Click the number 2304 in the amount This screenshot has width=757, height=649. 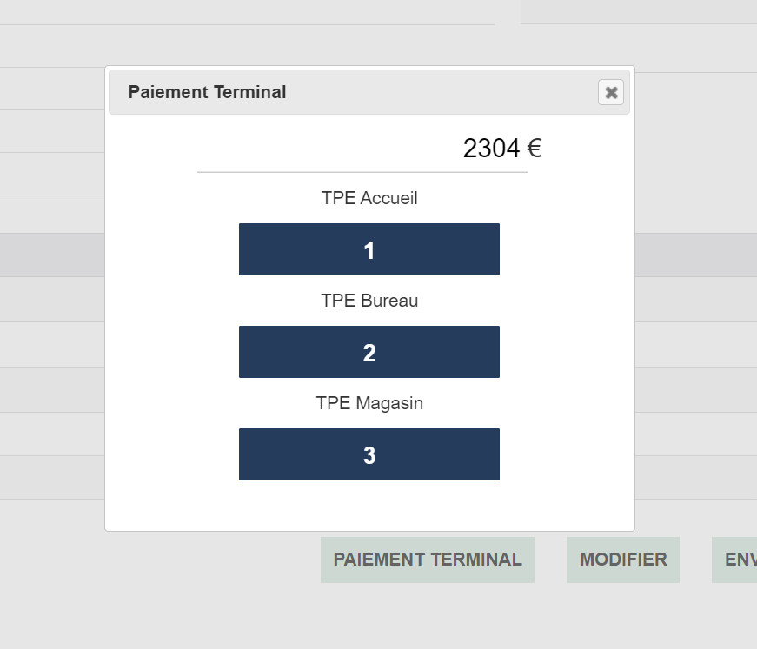[491, 149]
